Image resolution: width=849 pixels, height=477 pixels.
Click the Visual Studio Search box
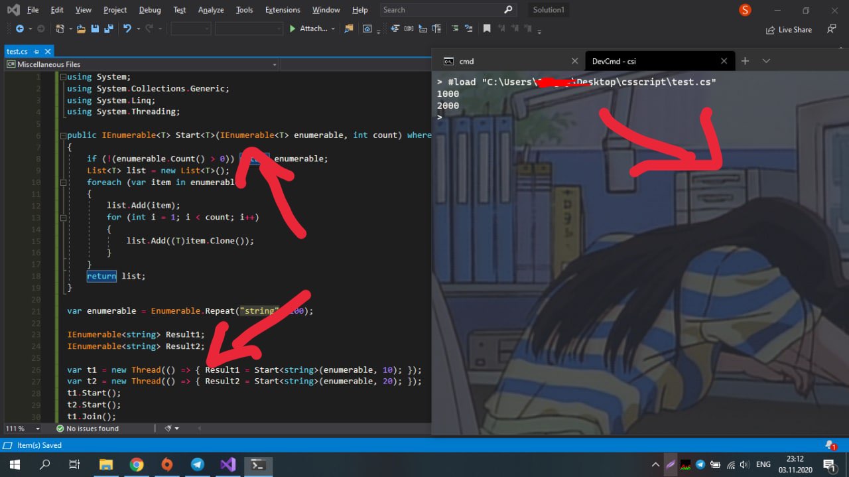tap(448, 10)
